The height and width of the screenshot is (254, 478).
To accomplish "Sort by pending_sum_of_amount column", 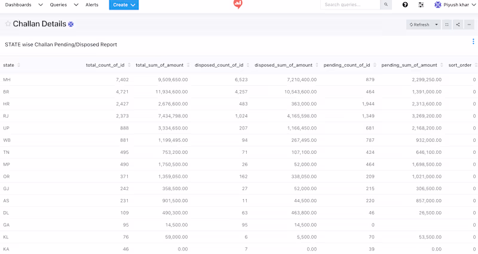I will [x=442, y=65].
